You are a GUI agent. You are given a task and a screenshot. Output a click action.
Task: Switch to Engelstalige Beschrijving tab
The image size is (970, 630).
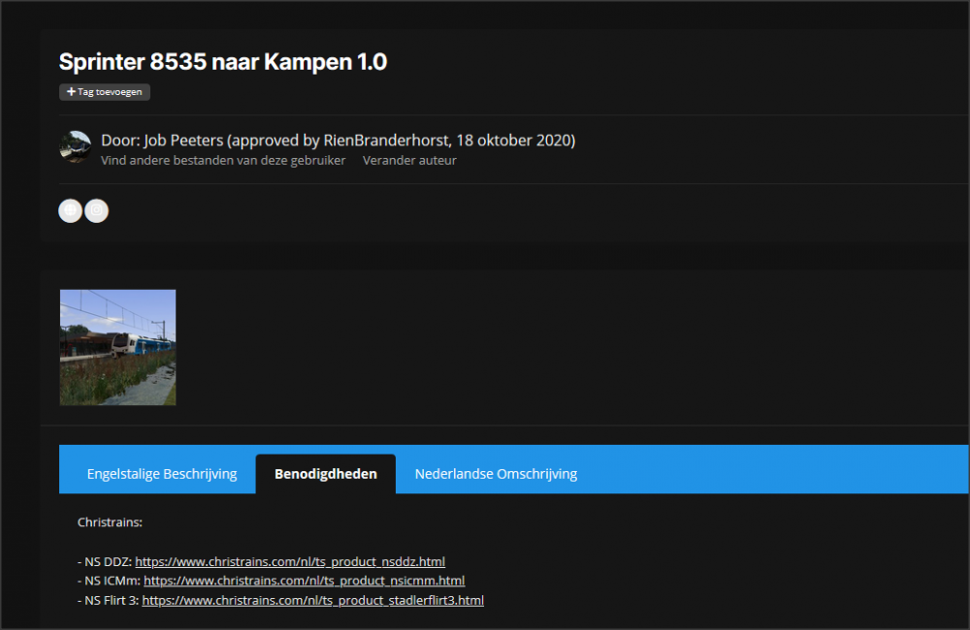click(162, 474)
